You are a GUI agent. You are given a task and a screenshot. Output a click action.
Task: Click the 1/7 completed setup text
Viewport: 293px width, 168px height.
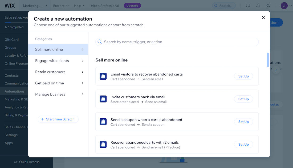14,27
